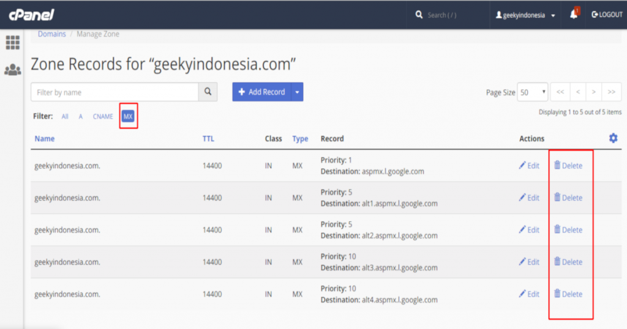The image size is (627, 329).
Task: Click the Filter by name field
Action: 115,92
